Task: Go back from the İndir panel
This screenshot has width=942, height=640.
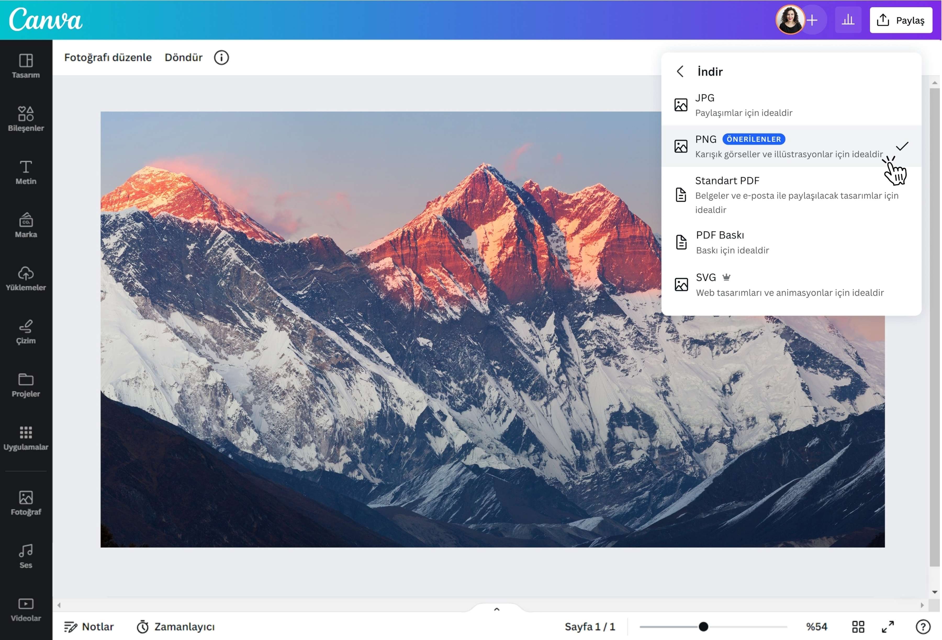Action: pos(681,72)
